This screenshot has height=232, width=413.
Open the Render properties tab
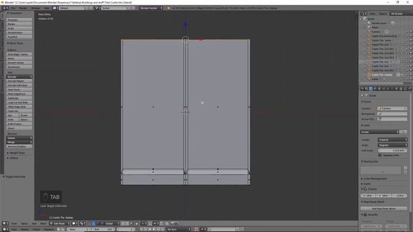click(x=362, y=89)
